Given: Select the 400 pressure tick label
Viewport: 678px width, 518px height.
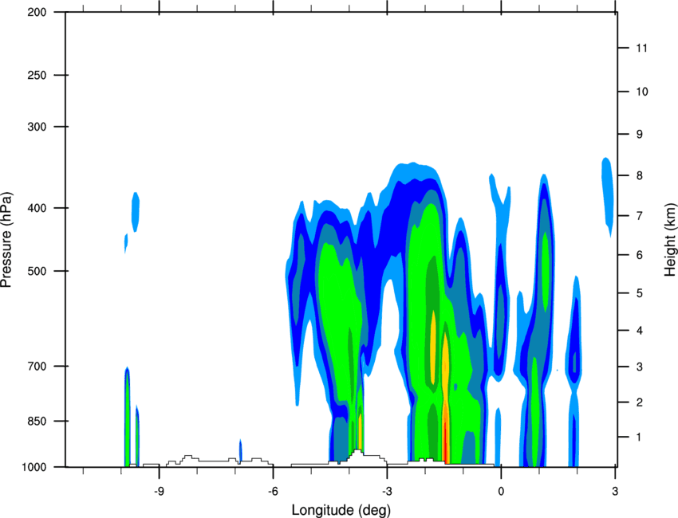Looking at the screenshot, I should point(37,208).
